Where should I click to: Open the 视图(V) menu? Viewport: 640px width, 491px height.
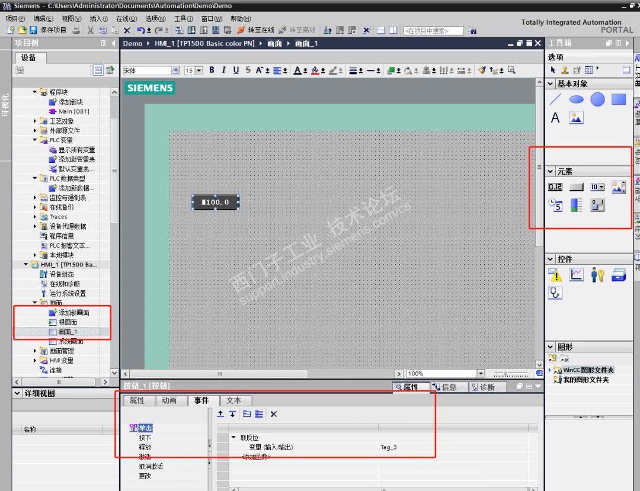tap(72, 19)
